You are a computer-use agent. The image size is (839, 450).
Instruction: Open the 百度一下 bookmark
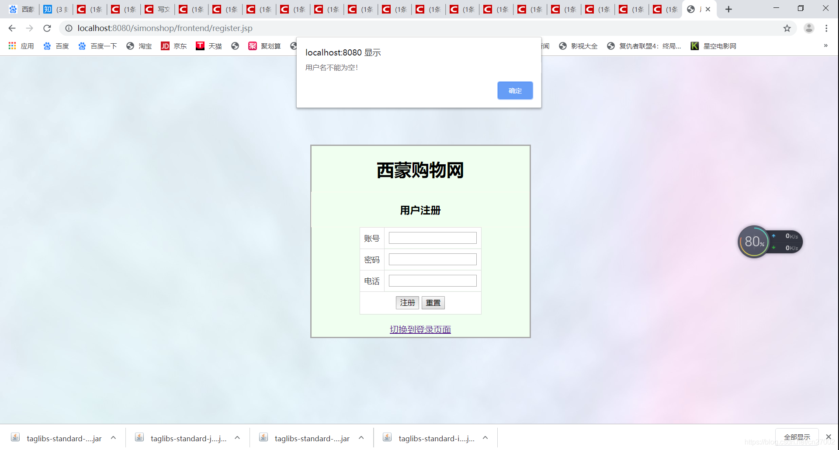(x=97, y=46)
